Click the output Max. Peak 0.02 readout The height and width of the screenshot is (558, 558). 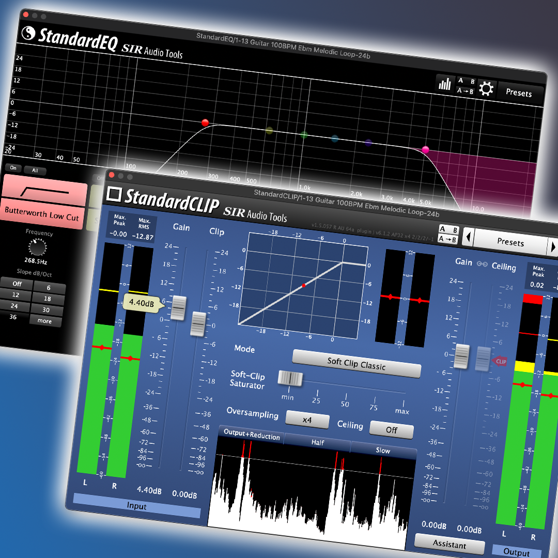point(537,285)
